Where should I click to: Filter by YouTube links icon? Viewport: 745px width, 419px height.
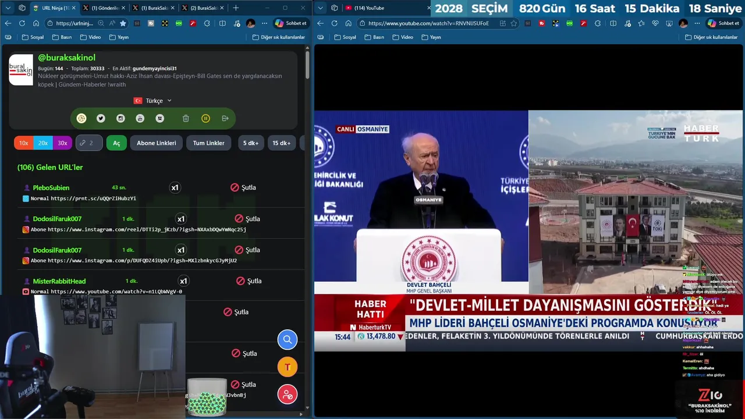[140, 118]
